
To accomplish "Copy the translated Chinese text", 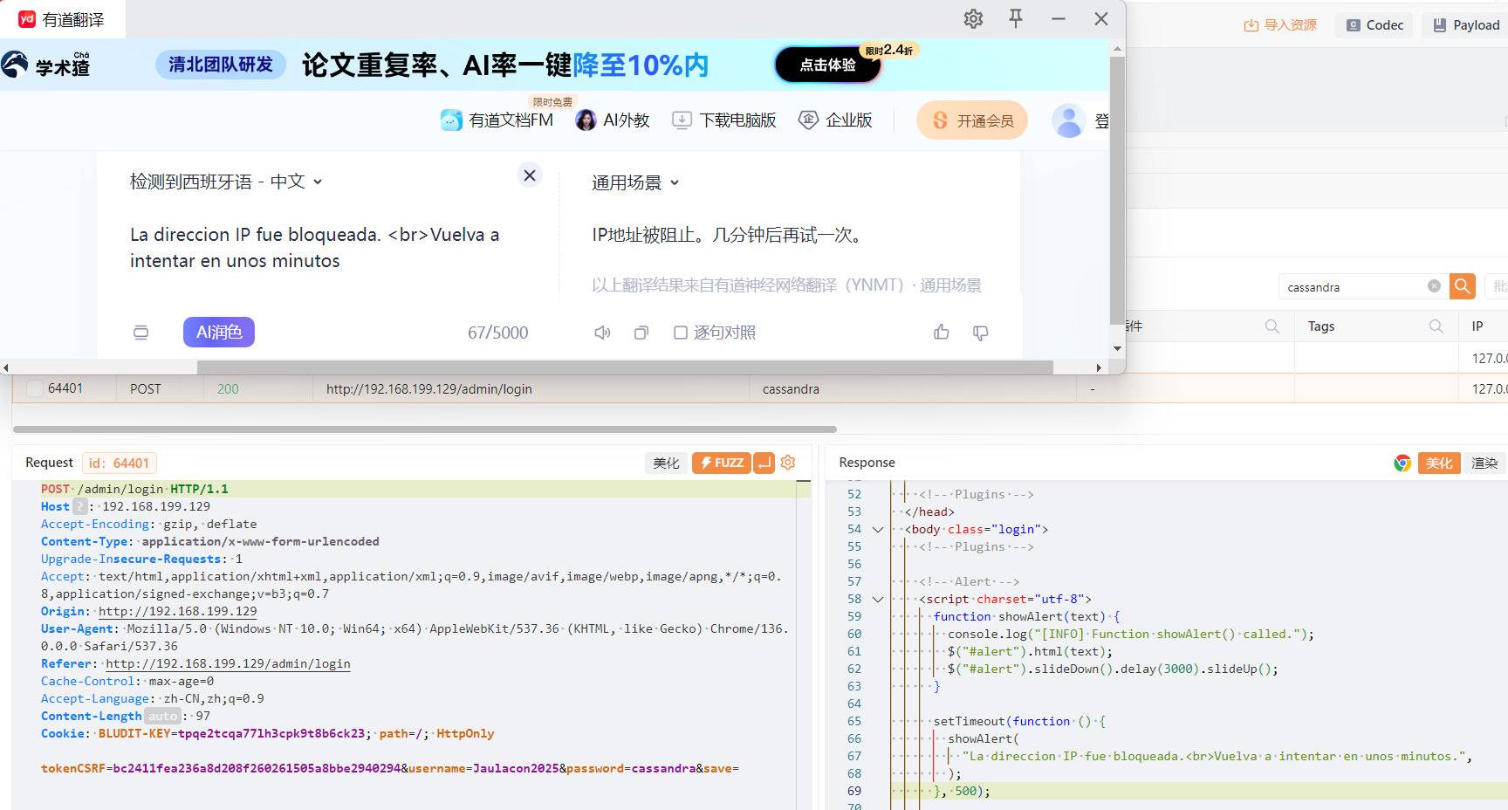I will [641, 333].
